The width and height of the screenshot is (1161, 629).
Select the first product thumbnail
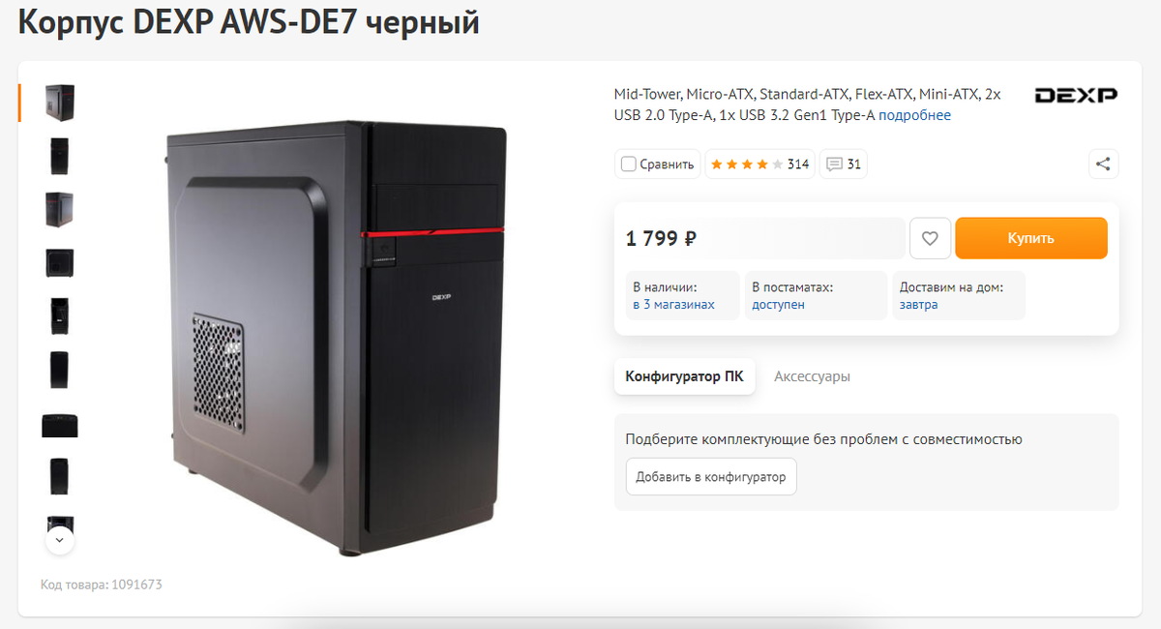tap(60, 103)
